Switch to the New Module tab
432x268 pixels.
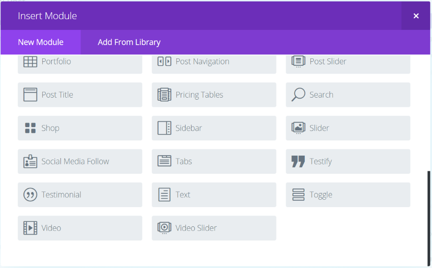tap(40, 42)
